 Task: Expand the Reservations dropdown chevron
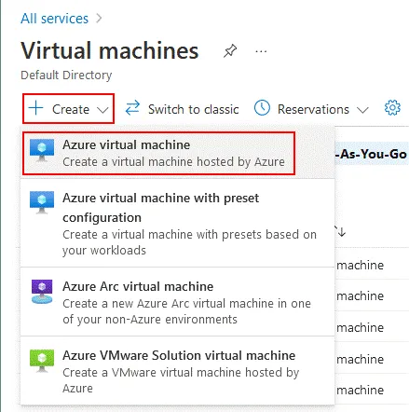point(362,110)
